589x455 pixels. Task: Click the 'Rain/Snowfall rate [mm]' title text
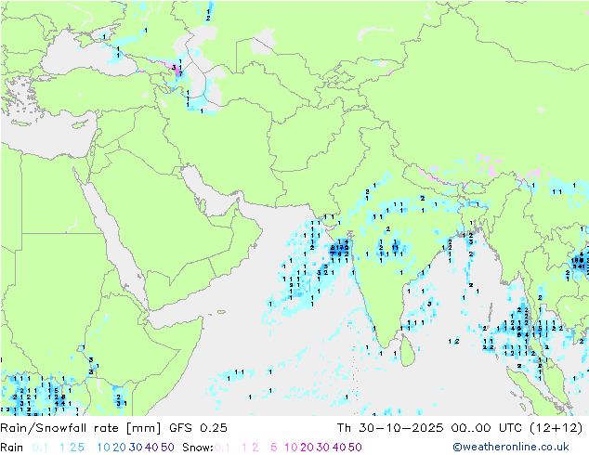point(81,428)
